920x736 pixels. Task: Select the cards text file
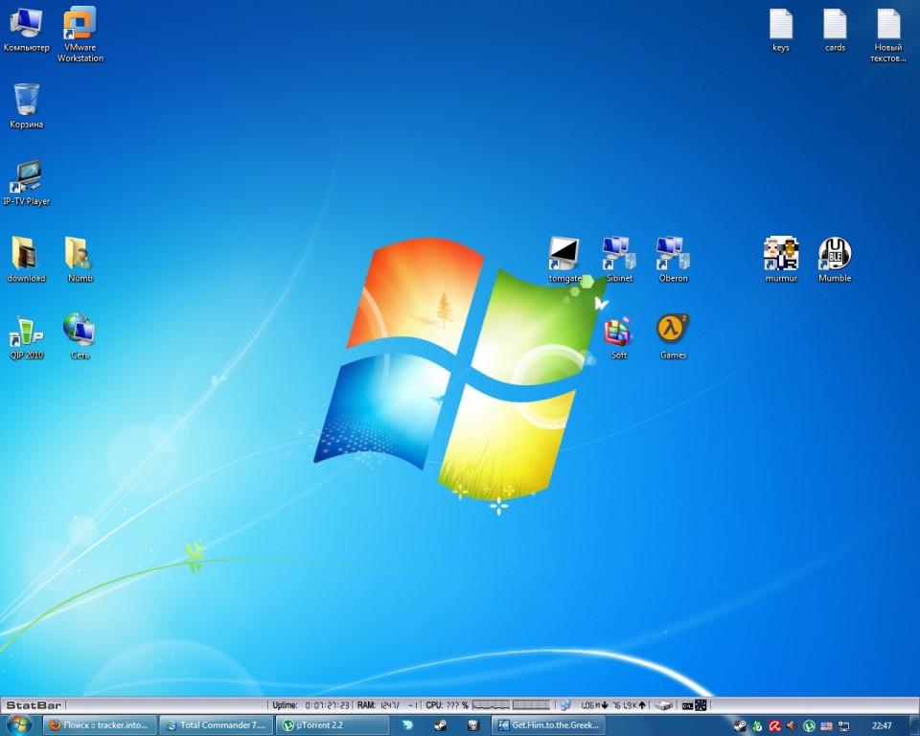click(x=835, y=30)
